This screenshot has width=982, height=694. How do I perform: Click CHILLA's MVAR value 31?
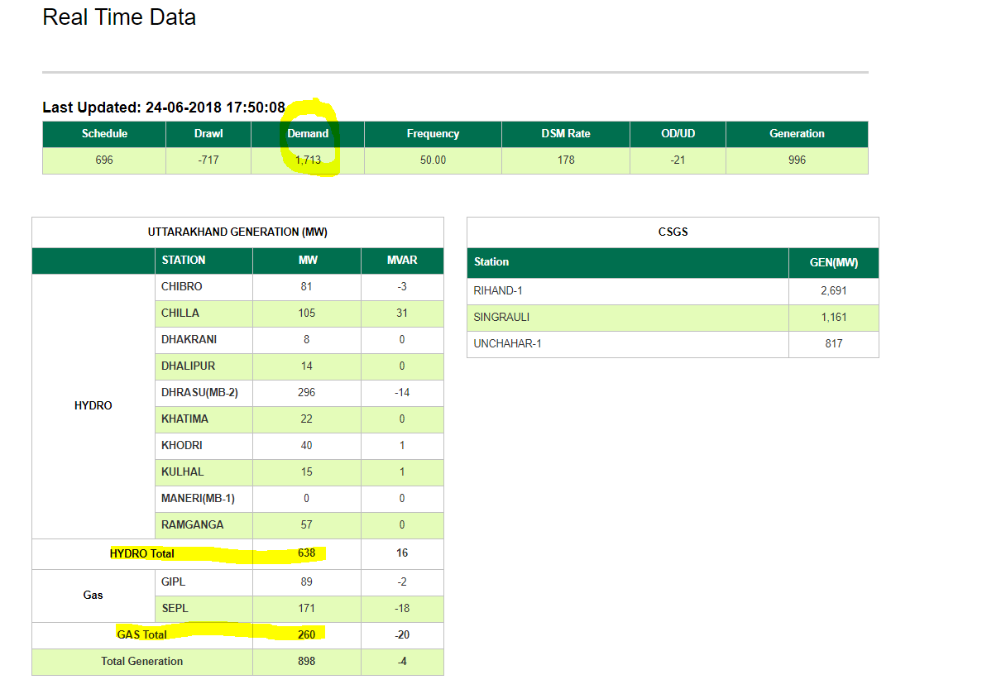coord(402,313)
